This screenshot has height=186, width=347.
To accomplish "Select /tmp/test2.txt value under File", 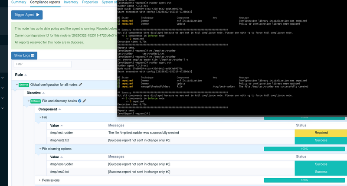I will (x=59, y=140).
